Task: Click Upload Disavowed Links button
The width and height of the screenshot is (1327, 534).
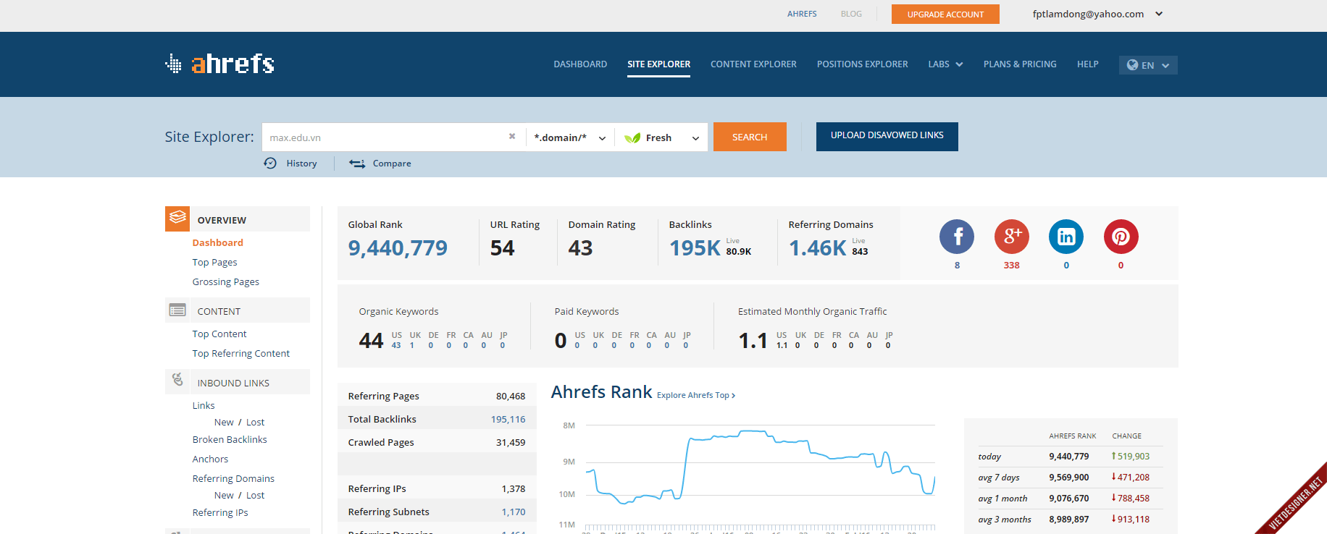Action: (x=887, y=136)
